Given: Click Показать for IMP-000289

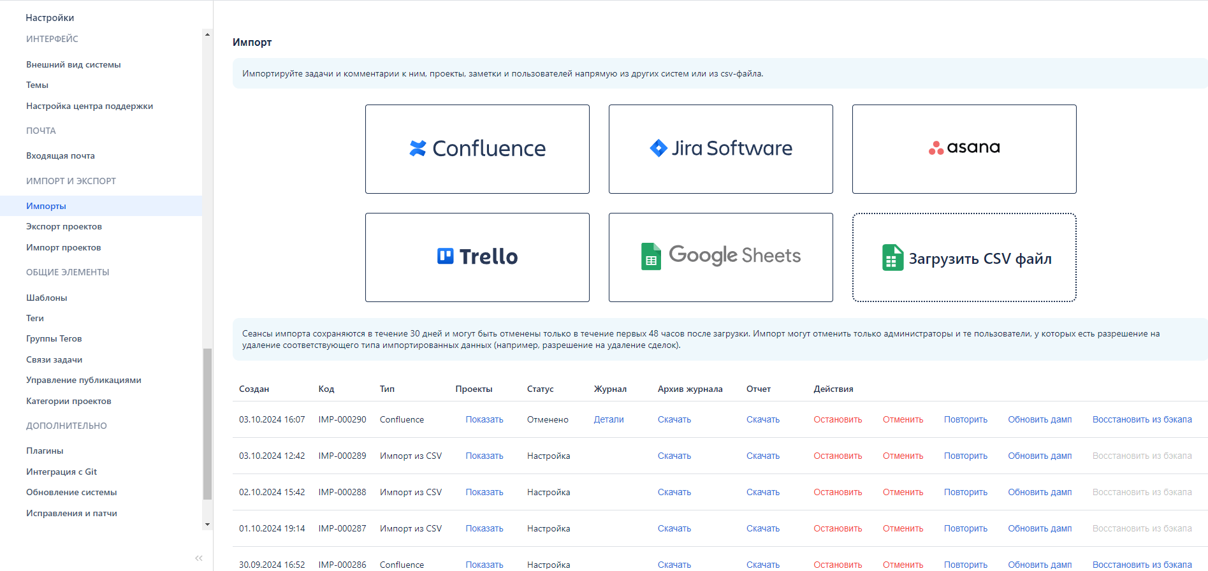Looking at the screenshot, I should (484, 456).
